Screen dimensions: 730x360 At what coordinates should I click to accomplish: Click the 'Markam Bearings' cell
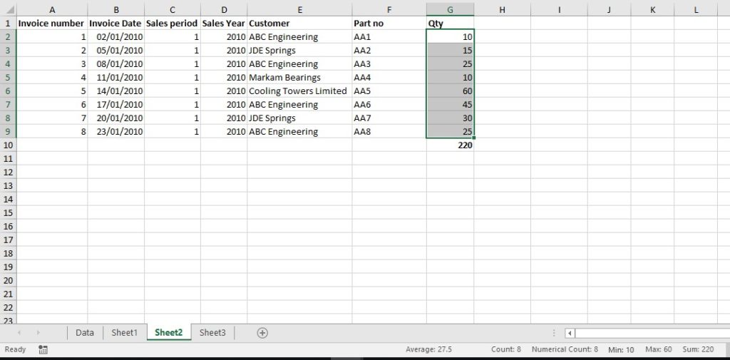pos(300,77)
